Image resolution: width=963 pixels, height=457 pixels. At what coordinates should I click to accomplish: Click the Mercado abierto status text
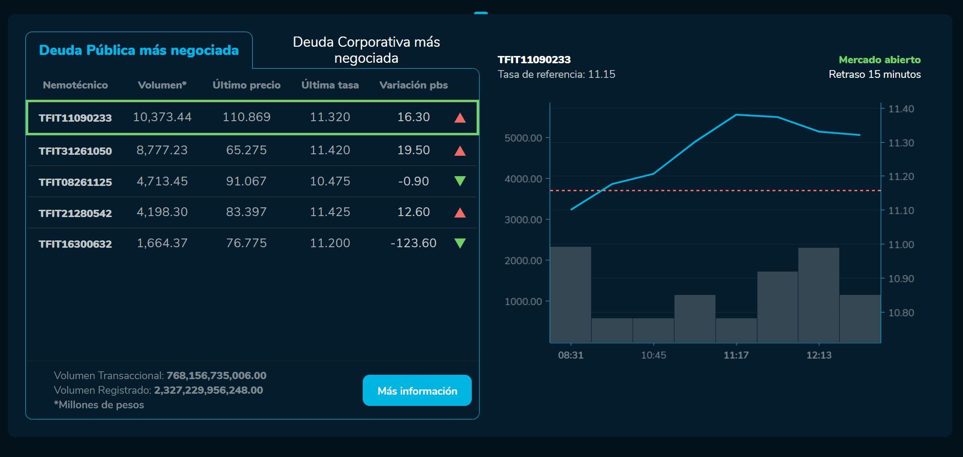click(x=881, y=60)
